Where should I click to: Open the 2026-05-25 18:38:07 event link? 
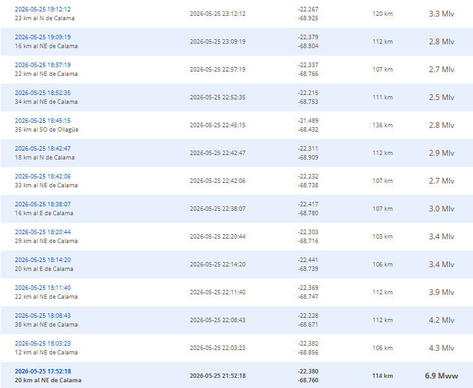click(x=42, y=204)
